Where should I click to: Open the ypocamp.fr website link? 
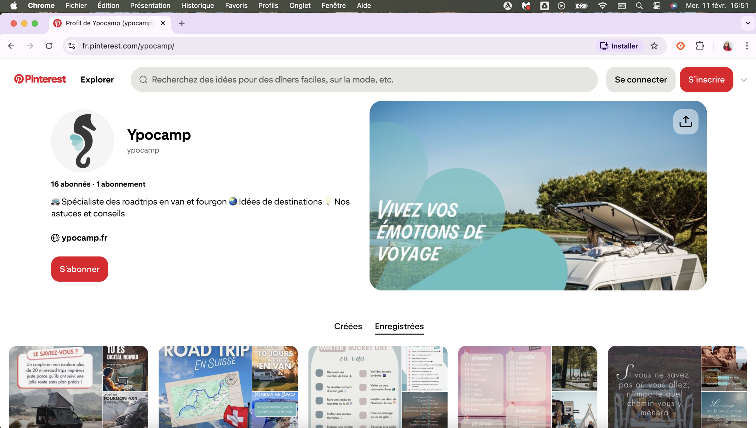click(84, 238)
